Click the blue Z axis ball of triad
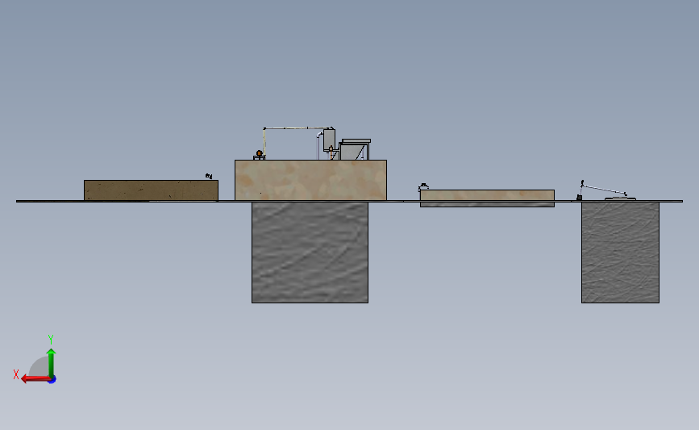The height and width of the screenshot is (430, 699). tap(52, 380)
